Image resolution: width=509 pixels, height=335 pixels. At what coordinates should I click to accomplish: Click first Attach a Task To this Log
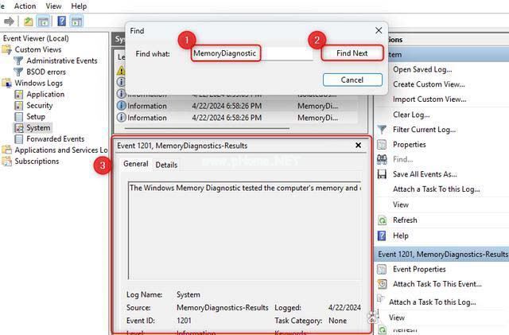coord(436,189)
